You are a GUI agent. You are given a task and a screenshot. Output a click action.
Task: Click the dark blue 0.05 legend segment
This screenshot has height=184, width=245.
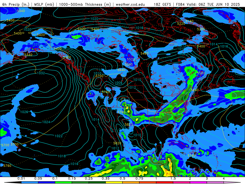click(47, 182)
